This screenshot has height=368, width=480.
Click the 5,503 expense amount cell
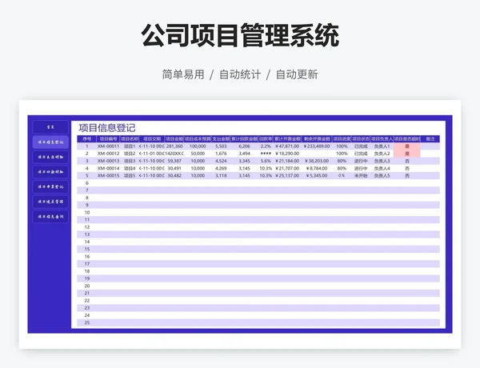coord(221,146)
